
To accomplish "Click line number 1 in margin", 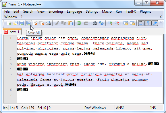I will pyautogui.click(x=10, y=38).
